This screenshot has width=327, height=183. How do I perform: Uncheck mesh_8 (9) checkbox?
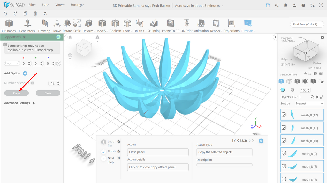pos(284,153)
